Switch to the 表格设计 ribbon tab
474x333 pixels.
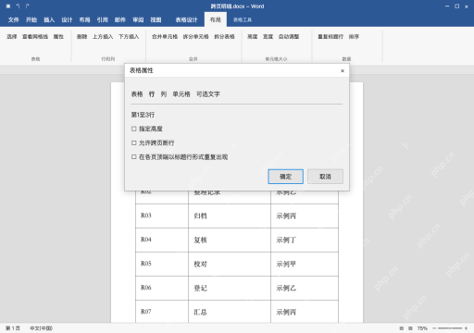[x=186, y=20]
